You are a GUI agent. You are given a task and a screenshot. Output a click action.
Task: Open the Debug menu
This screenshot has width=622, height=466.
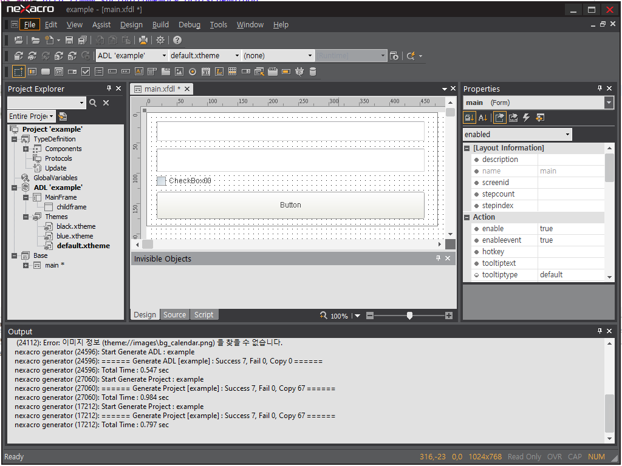190,24
